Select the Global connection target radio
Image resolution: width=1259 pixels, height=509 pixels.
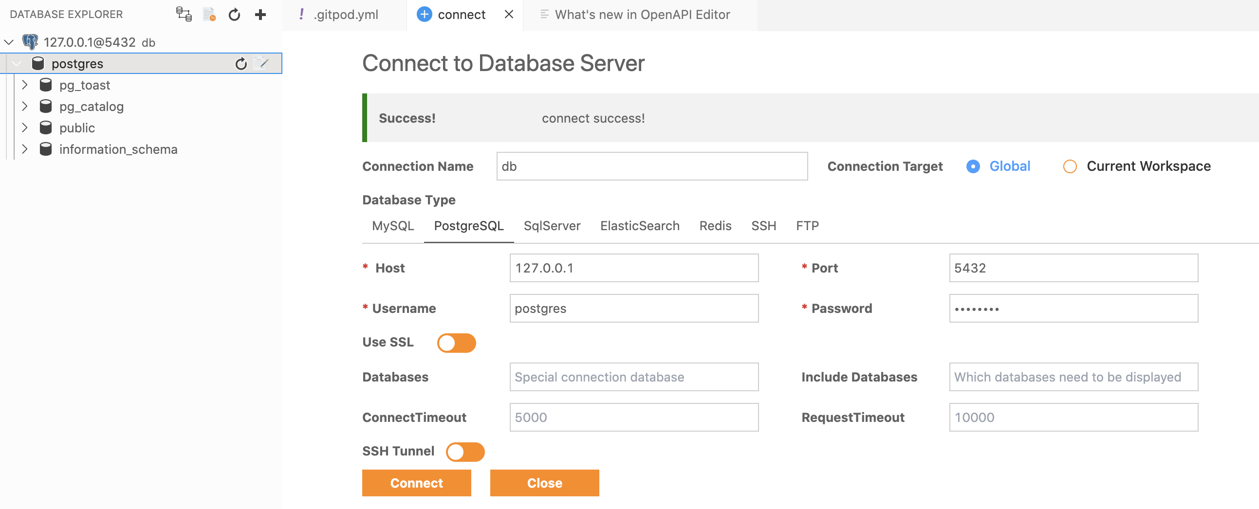973,166
